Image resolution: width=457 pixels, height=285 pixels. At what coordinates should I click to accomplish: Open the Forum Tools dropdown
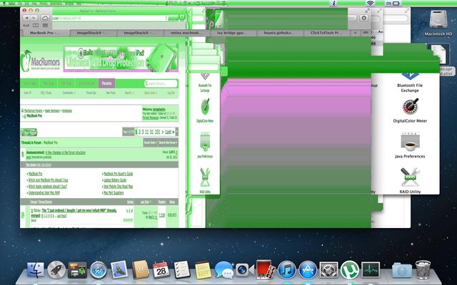[x=151, y=142]
